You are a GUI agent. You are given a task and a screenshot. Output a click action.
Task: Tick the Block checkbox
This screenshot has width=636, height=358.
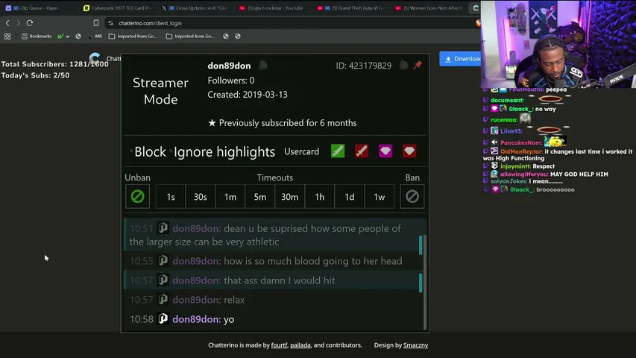tap(131, 151)
